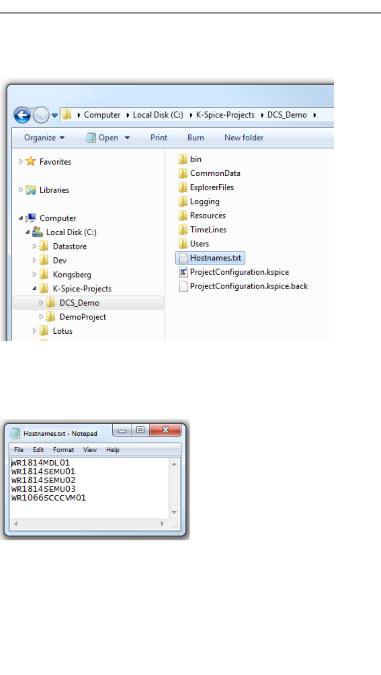381x675 pixels.
Task: Click Notepad vertical scrollbar up arrow
Action: click(174, 464)
